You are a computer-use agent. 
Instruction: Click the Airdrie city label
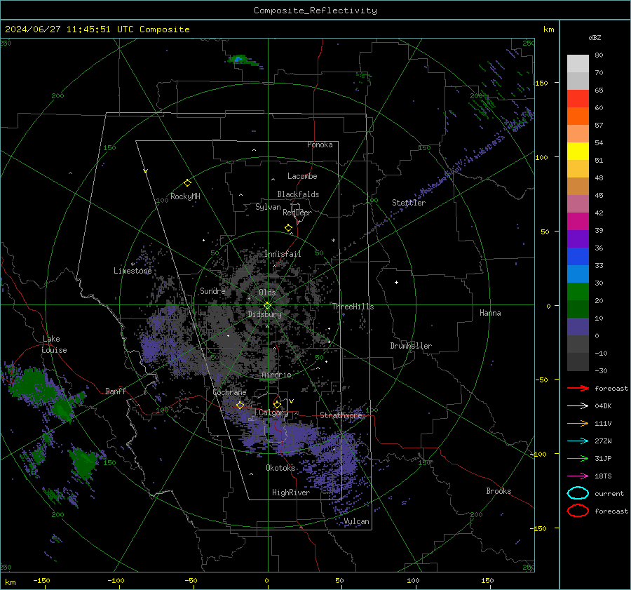[276, 375]
